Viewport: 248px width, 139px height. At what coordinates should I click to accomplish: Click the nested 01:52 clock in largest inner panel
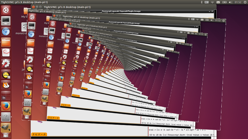click(218, 20)
